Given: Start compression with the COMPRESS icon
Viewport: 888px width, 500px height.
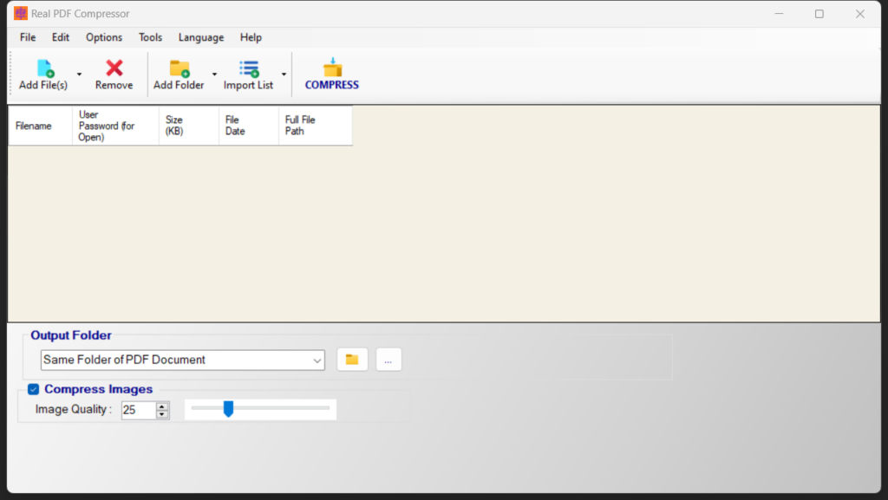Looking at the screenshot, I should point(332,68).
